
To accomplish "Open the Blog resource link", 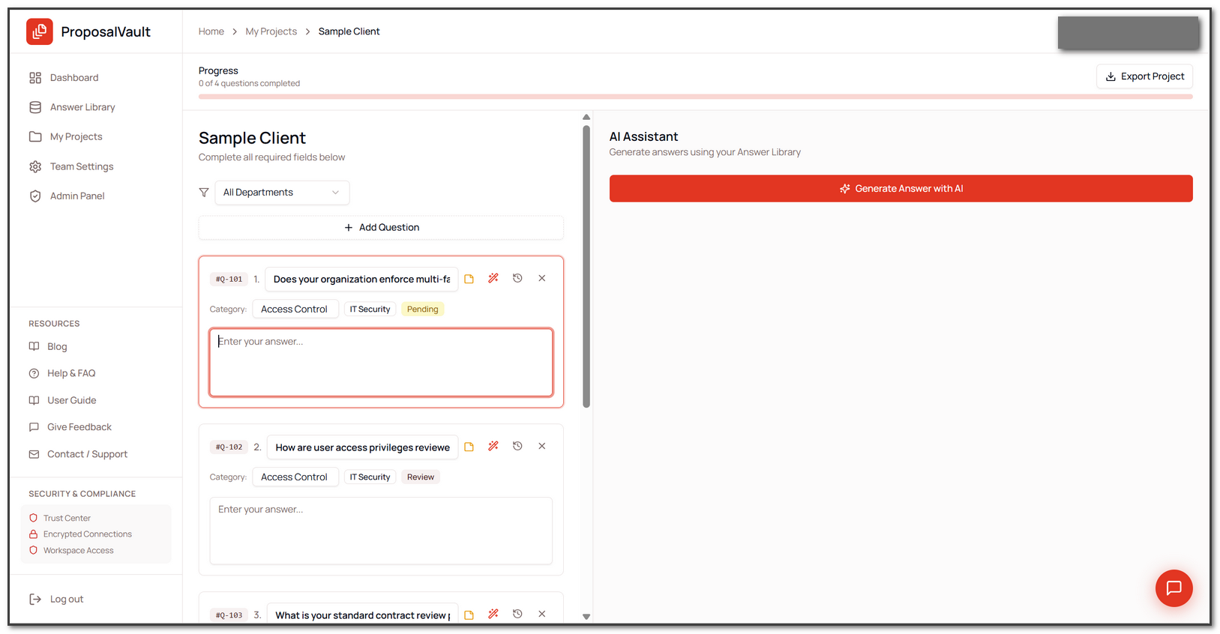I will [x=57, y=346].
